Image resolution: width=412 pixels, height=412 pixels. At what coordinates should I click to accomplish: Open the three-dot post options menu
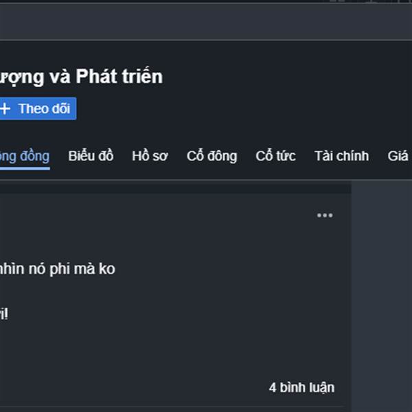coord(324,216)
